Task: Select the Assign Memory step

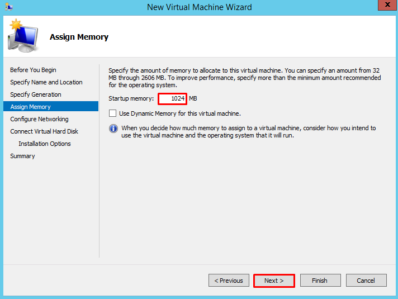Action: click(x=51, y=107)
